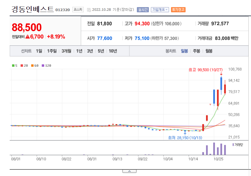The width and height of the screenshot is (251, 176).
Task: Click the 10/25 date label on axis
Action: 218,159
